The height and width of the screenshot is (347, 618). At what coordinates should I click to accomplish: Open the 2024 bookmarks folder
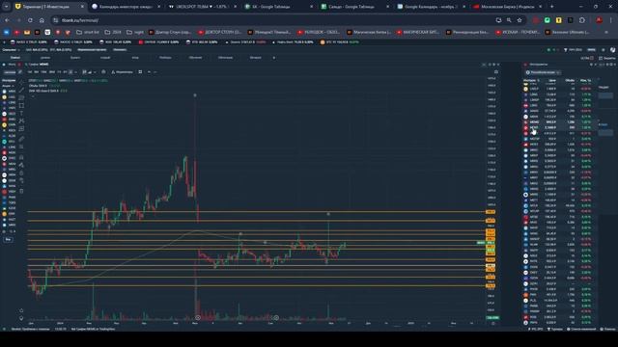pos(113,32)
